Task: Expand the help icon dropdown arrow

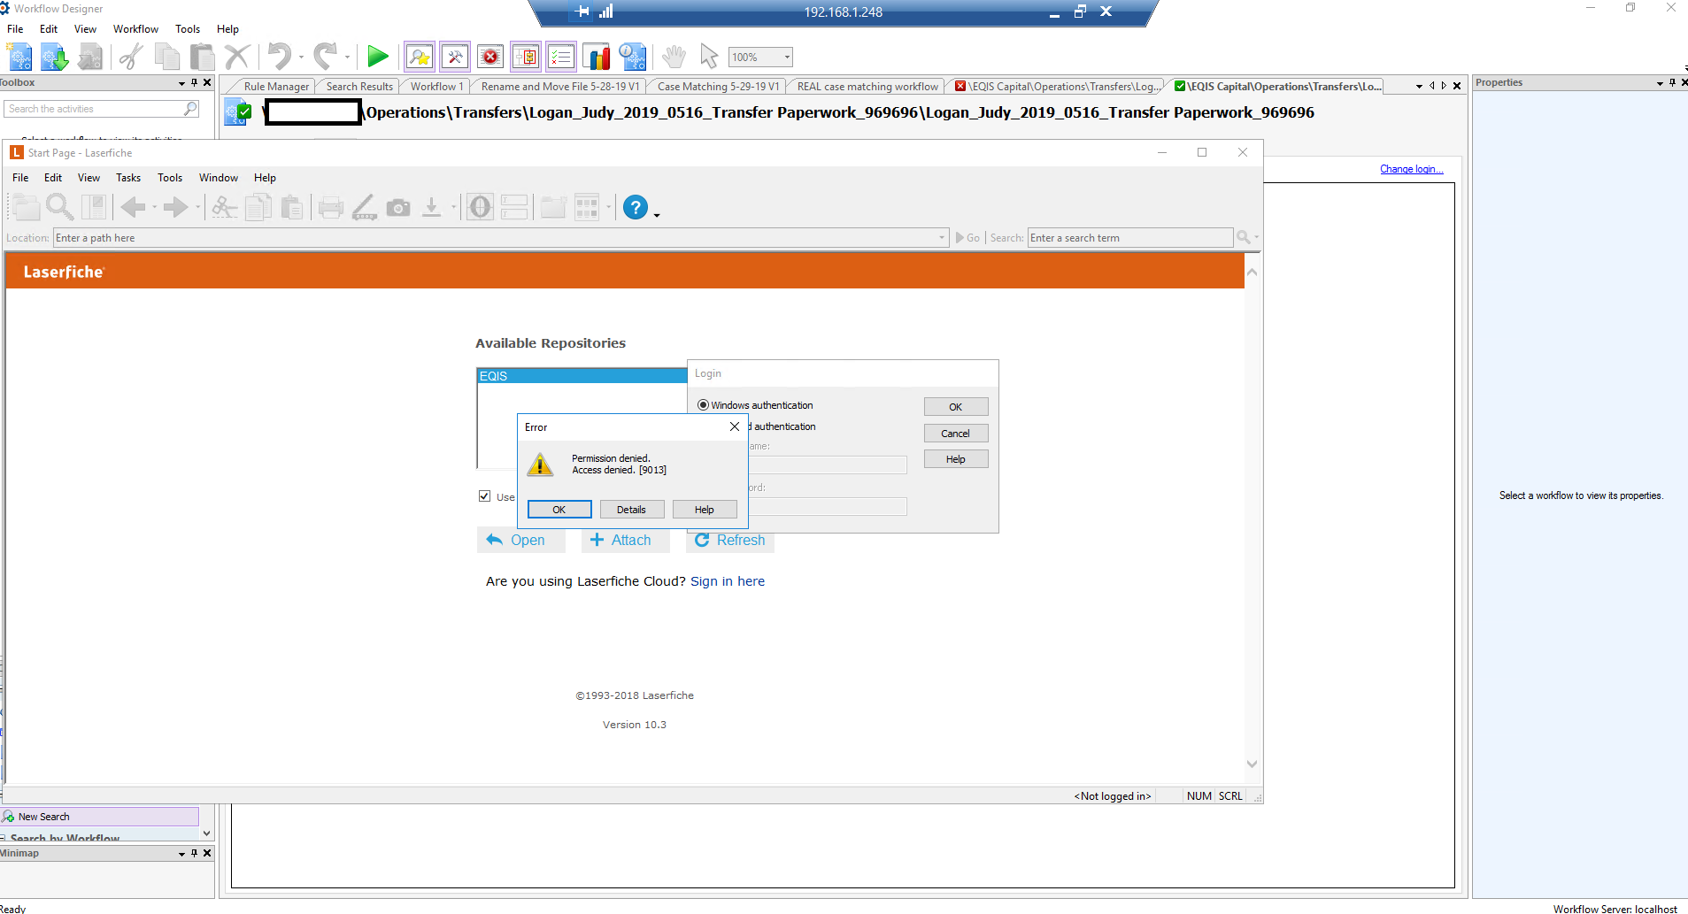Action: (x=657, y=215)
